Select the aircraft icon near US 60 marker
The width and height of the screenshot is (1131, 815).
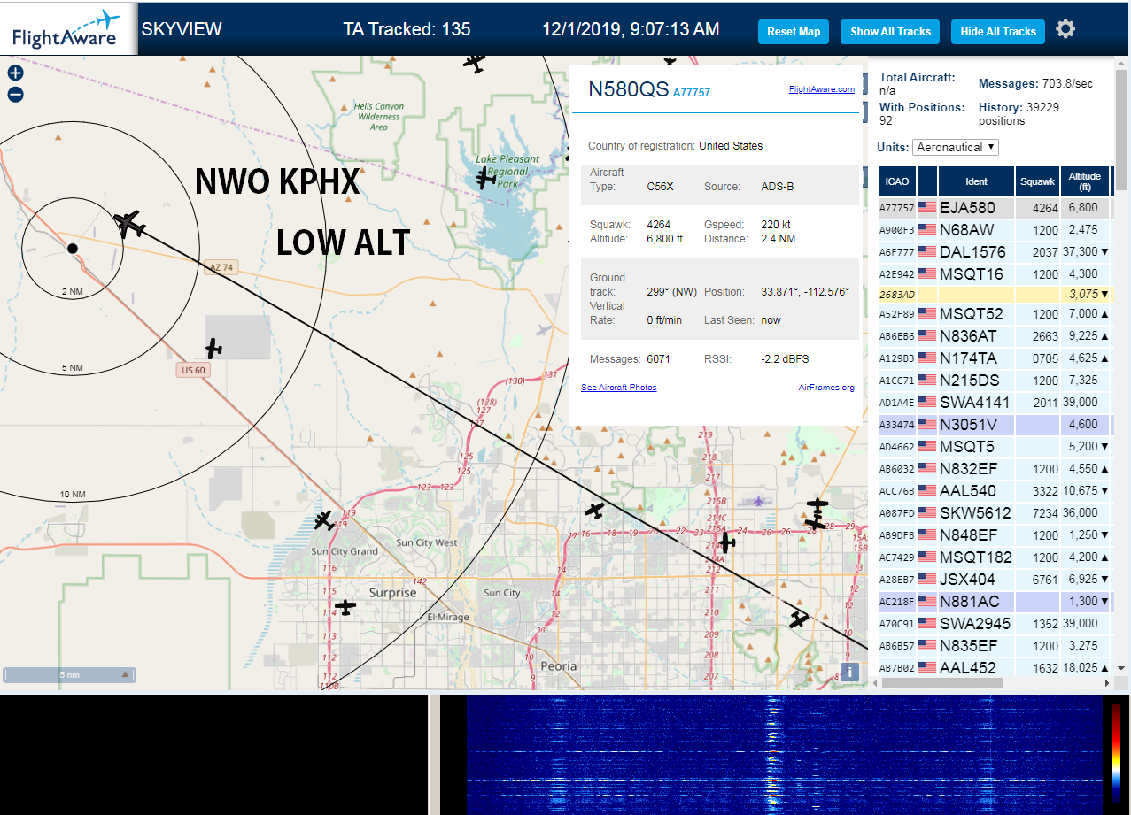pyautogui.click(x=213, y=348)
